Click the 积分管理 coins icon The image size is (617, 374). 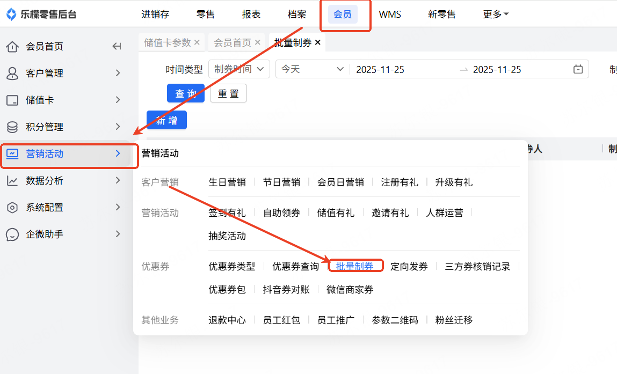coord(12,127)
